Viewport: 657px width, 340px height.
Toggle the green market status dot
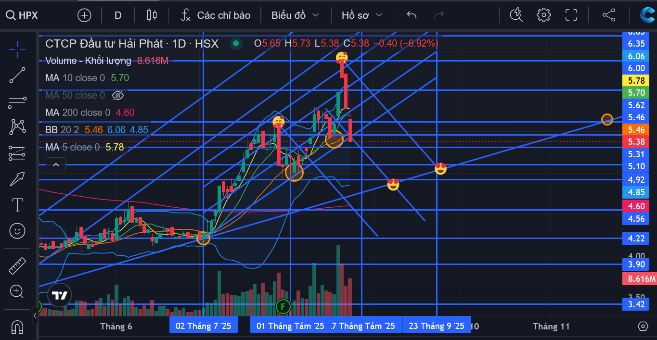236,43
